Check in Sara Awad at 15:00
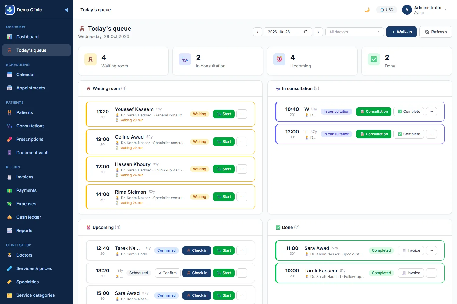 [197, 295]
